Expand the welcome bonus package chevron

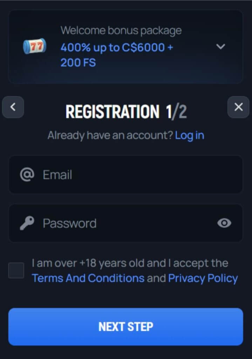[x=220, y=47]
